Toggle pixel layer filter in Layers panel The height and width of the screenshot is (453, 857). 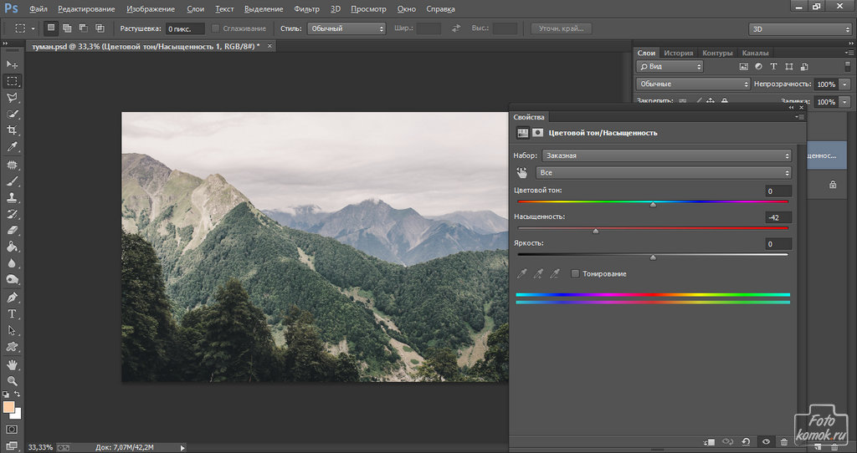[743, 67]
